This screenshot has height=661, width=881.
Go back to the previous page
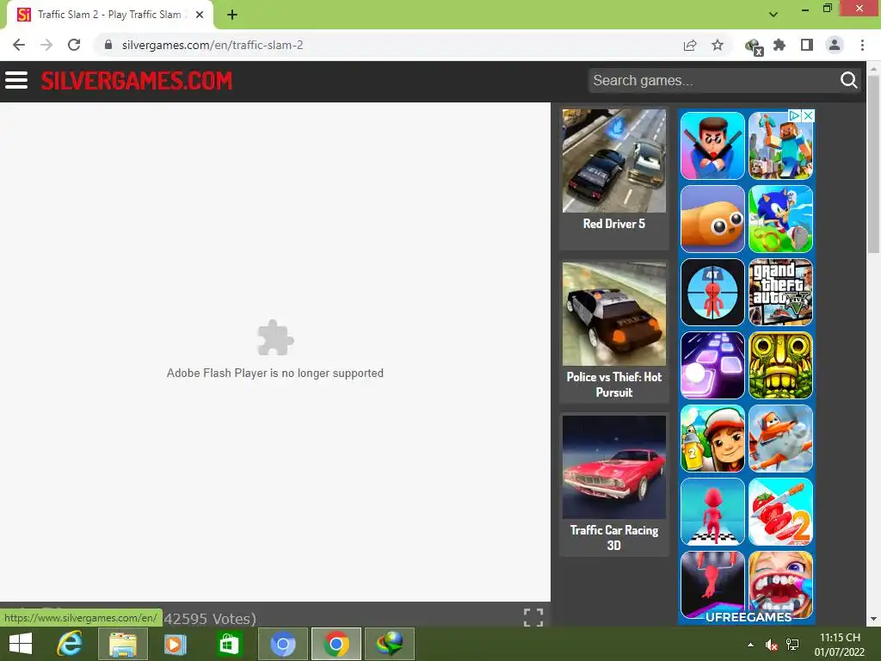click(19, 45)
